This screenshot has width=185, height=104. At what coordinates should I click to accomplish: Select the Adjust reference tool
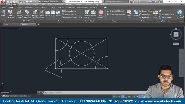[x=58, y=13]
